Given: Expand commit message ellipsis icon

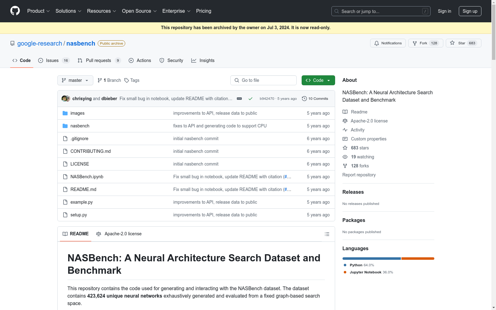Looking at the screenshot, I should point(239,99).
